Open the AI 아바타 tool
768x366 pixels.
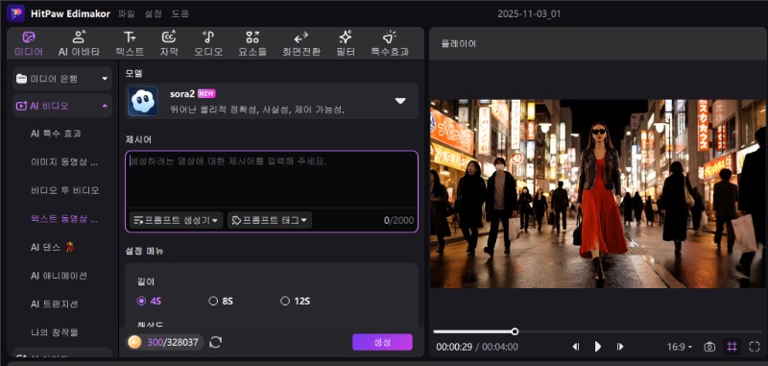coord(79,43)
